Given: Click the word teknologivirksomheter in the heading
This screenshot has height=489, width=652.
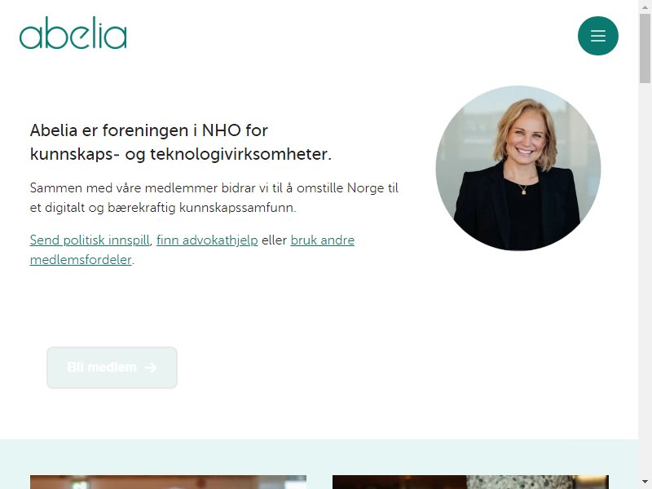Looking at the screenshot, I should (x=240, y=154).
